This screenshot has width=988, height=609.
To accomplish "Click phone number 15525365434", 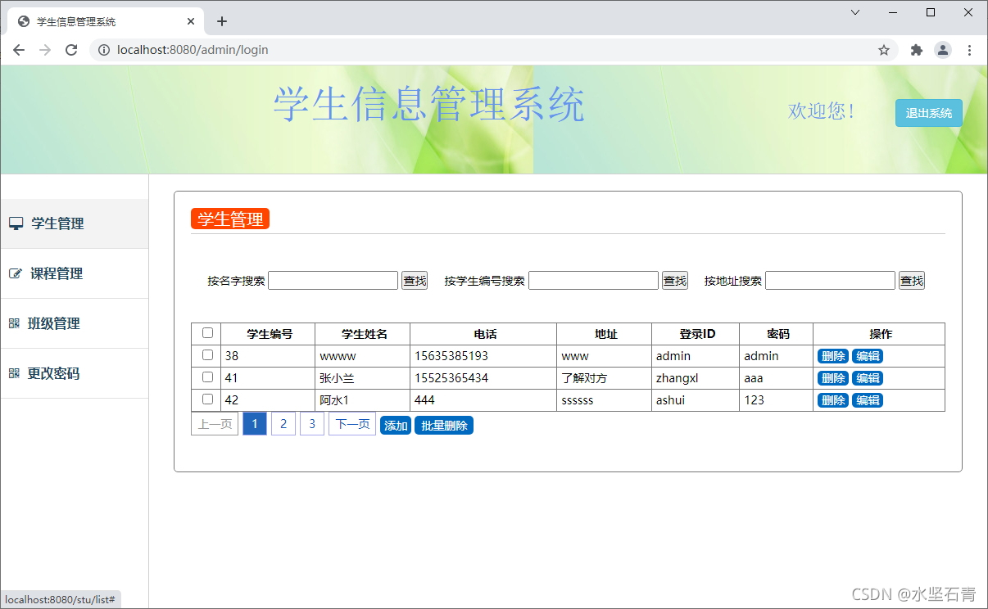I will (451, 378).
